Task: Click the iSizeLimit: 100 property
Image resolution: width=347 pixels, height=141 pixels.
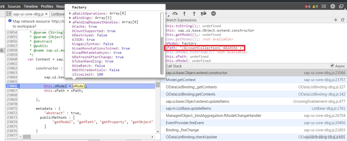Action: [87, 74]
